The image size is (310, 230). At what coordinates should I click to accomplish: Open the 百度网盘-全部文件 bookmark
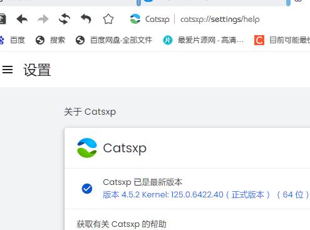tap(114, 40)
